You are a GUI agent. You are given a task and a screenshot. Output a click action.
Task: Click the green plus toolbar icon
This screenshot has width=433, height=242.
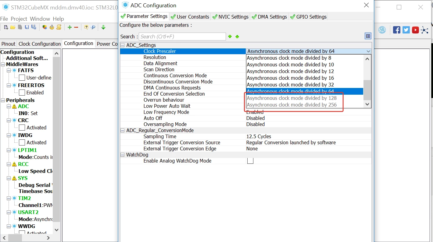(70, 27)
